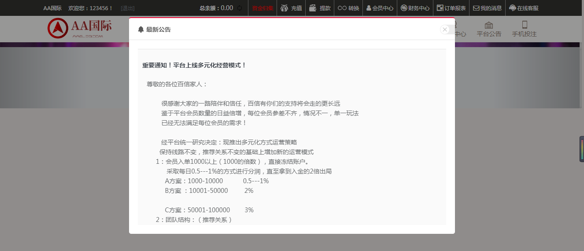Contact 在线客服 online support
Screen dimensions: 584x251
coord(524,8)
